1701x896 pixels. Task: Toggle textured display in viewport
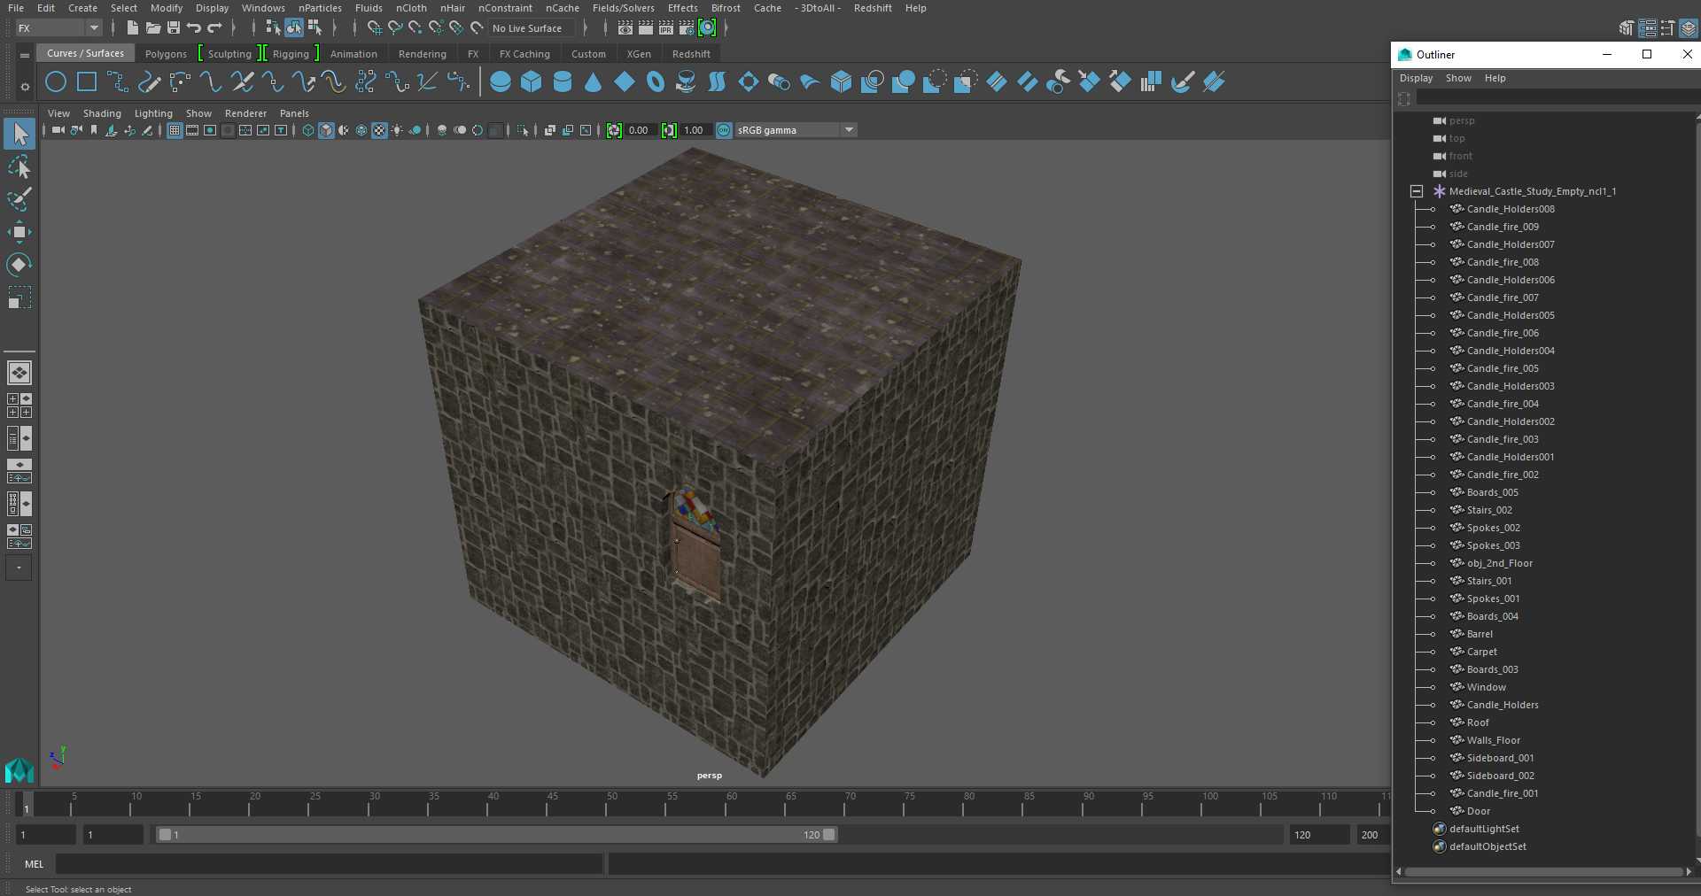tap(379, 130)
